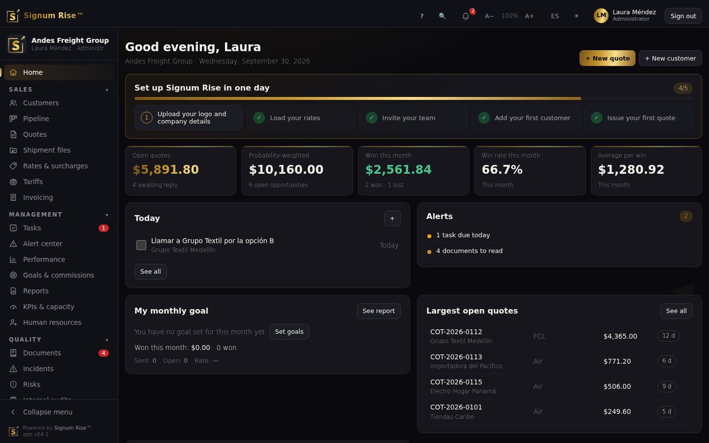Toggle light/dark theme sun icon

click(577, 16)
